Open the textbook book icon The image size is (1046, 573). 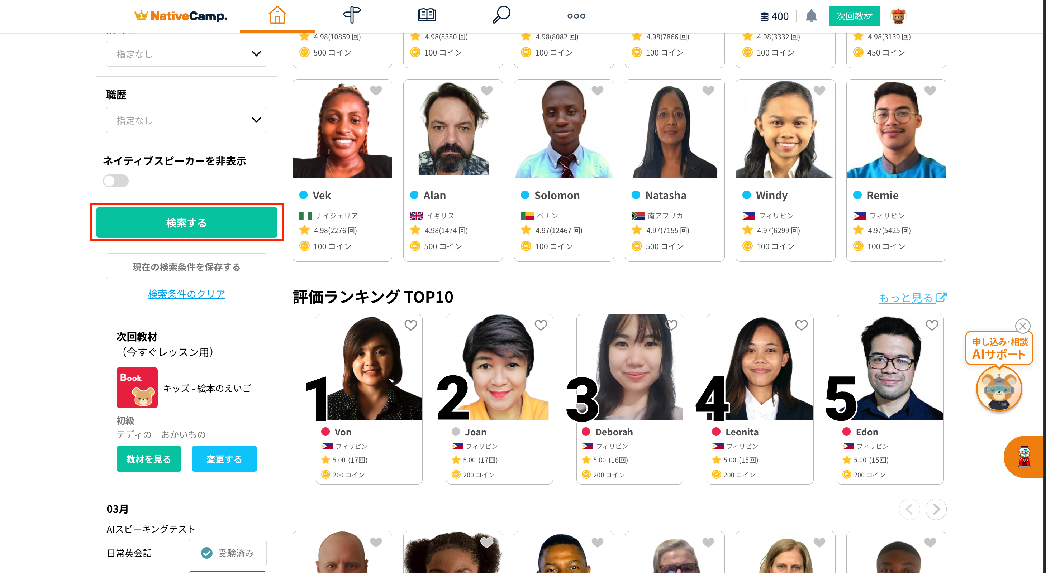[427, 15]
